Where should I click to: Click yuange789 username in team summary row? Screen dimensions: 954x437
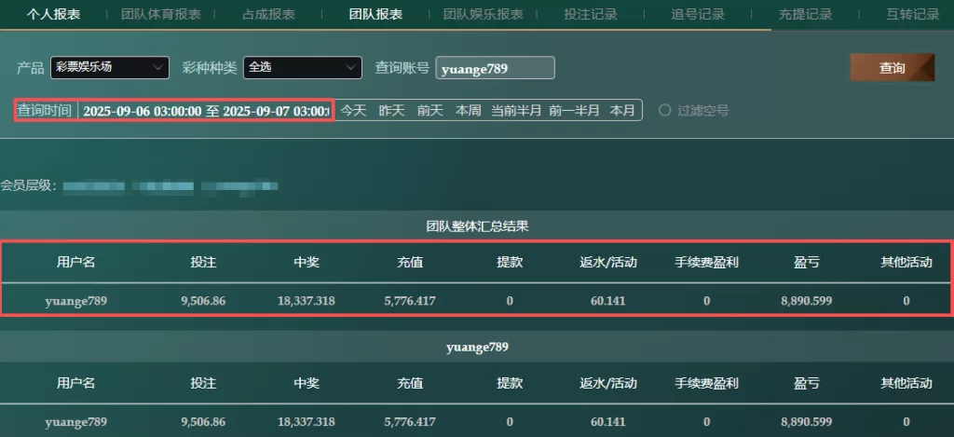[x=76, y=301]
